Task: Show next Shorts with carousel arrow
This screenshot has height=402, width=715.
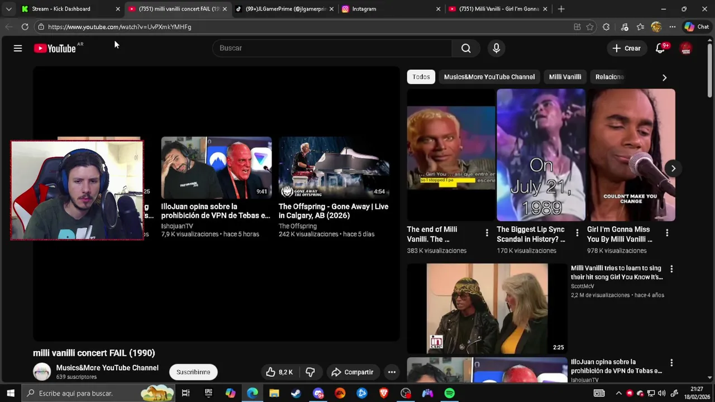Action: (x=673, y=168)
